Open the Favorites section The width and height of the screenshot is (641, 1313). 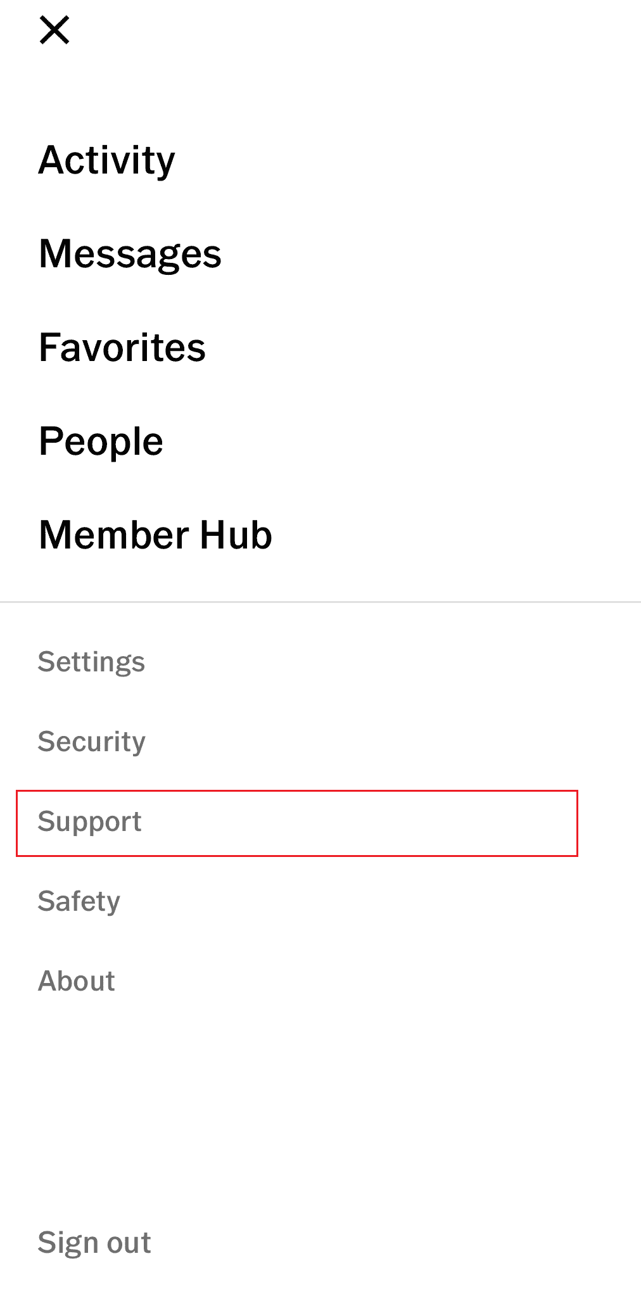tap(122, 347)
